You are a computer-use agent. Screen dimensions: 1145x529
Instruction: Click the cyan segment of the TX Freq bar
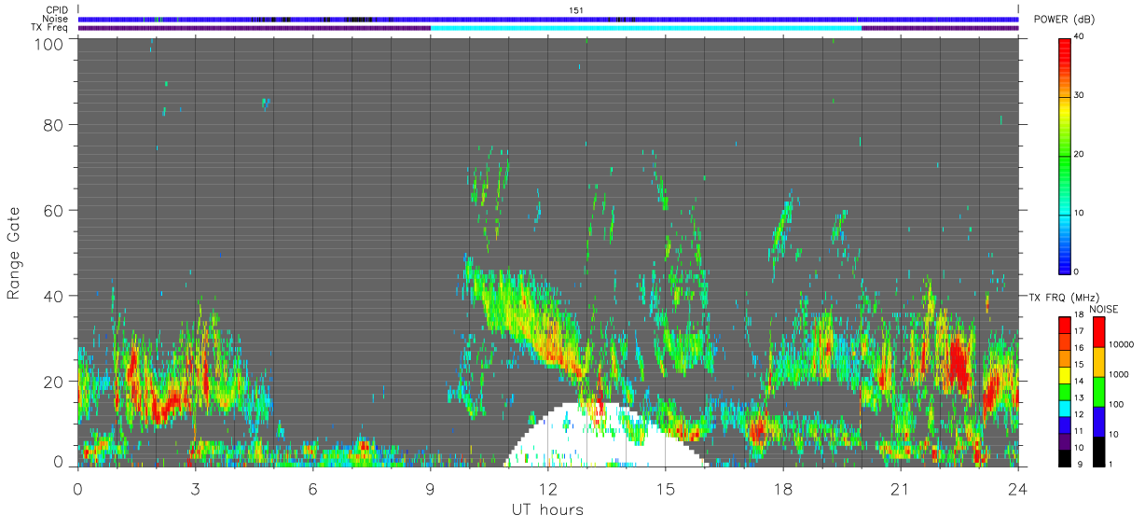pyautogui.click(x=645, y=28)
